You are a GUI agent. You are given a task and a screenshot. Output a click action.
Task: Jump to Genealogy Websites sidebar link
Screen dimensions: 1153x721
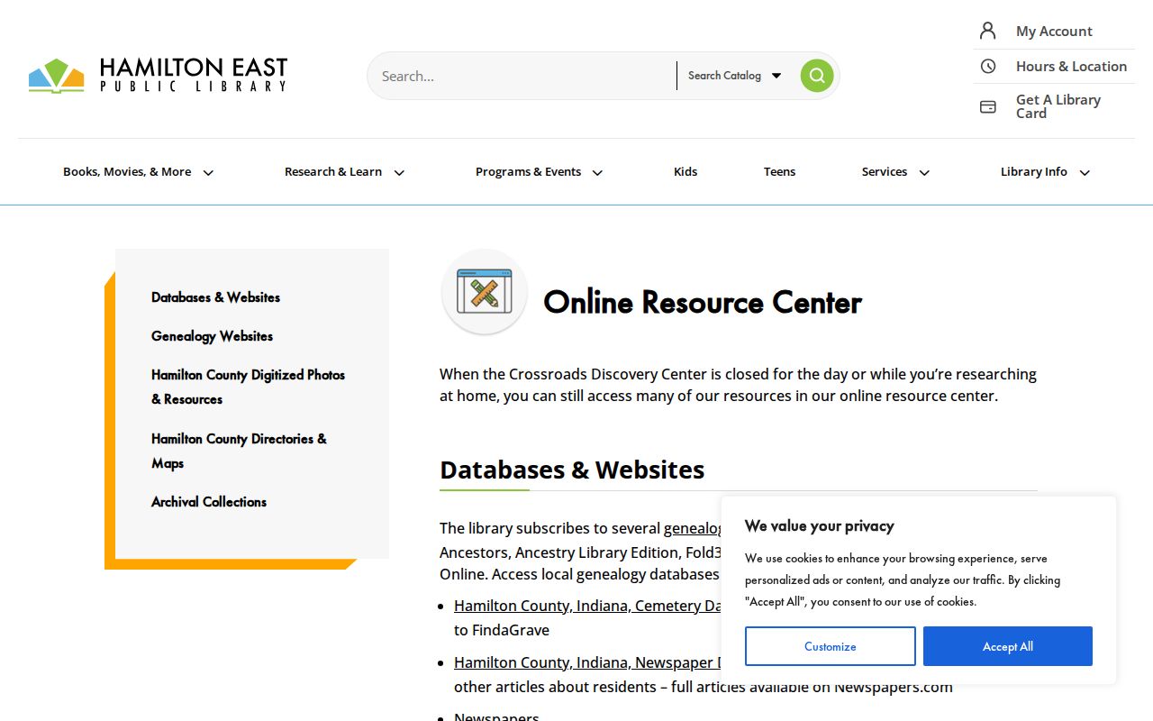[212, 336]
